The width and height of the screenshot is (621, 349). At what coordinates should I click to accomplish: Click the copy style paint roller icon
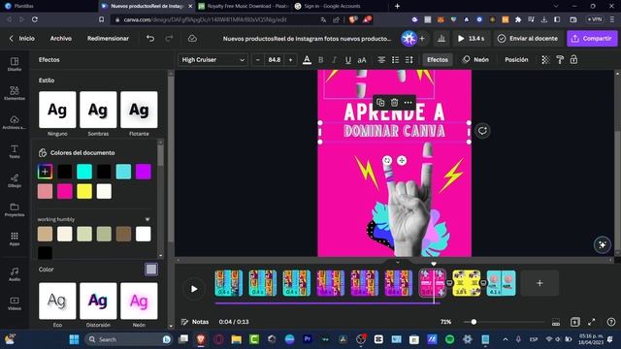pyautogui.click(x=560, y=60)
